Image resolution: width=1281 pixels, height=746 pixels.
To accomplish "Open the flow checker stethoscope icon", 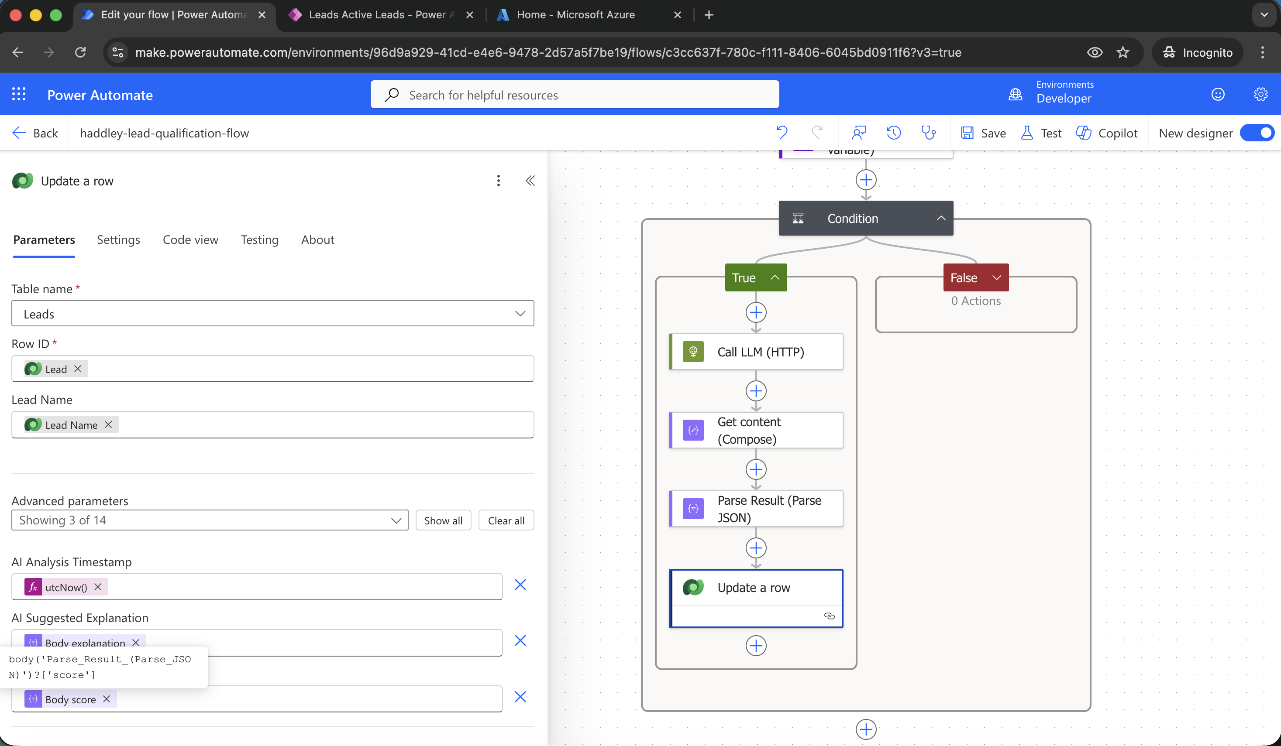I will coord(928,133).
